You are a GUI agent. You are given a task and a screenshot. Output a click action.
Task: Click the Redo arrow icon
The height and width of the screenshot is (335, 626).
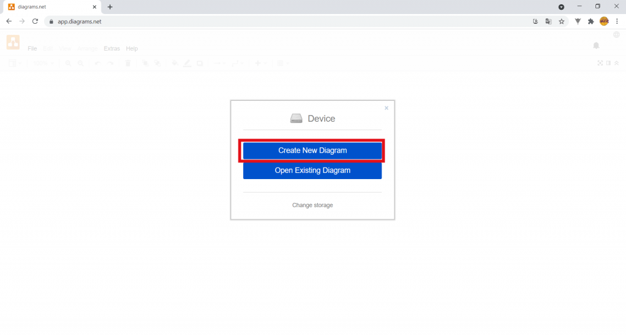click(x=111, y=63)
